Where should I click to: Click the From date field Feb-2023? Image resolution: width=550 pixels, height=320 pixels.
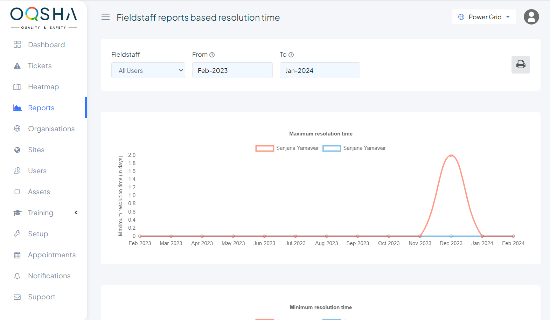[x=232, y=70]
